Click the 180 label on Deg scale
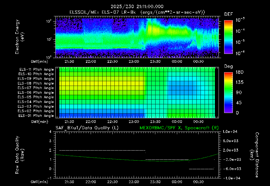The width and height of the screenshot is (270, 186). (240, 72)
